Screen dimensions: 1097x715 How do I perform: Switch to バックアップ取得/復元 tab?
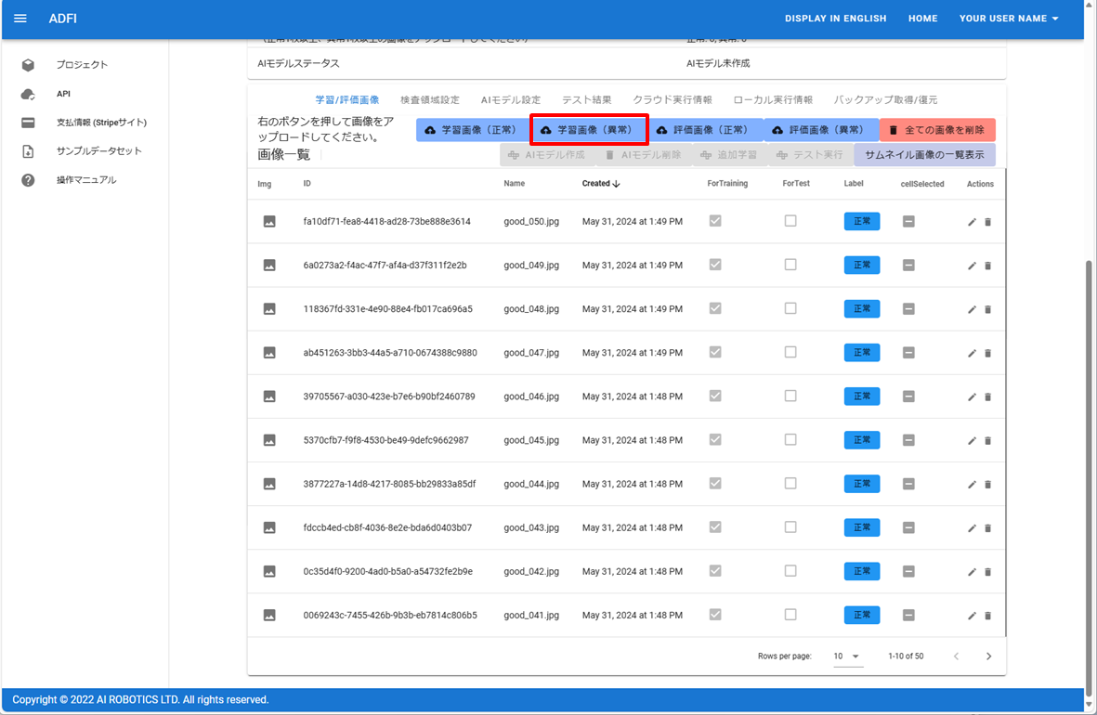click(886, 100)
